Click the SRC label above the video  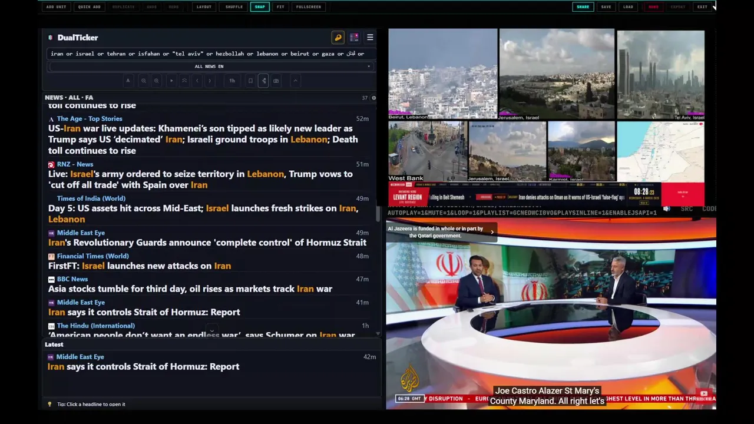[686, 209]
